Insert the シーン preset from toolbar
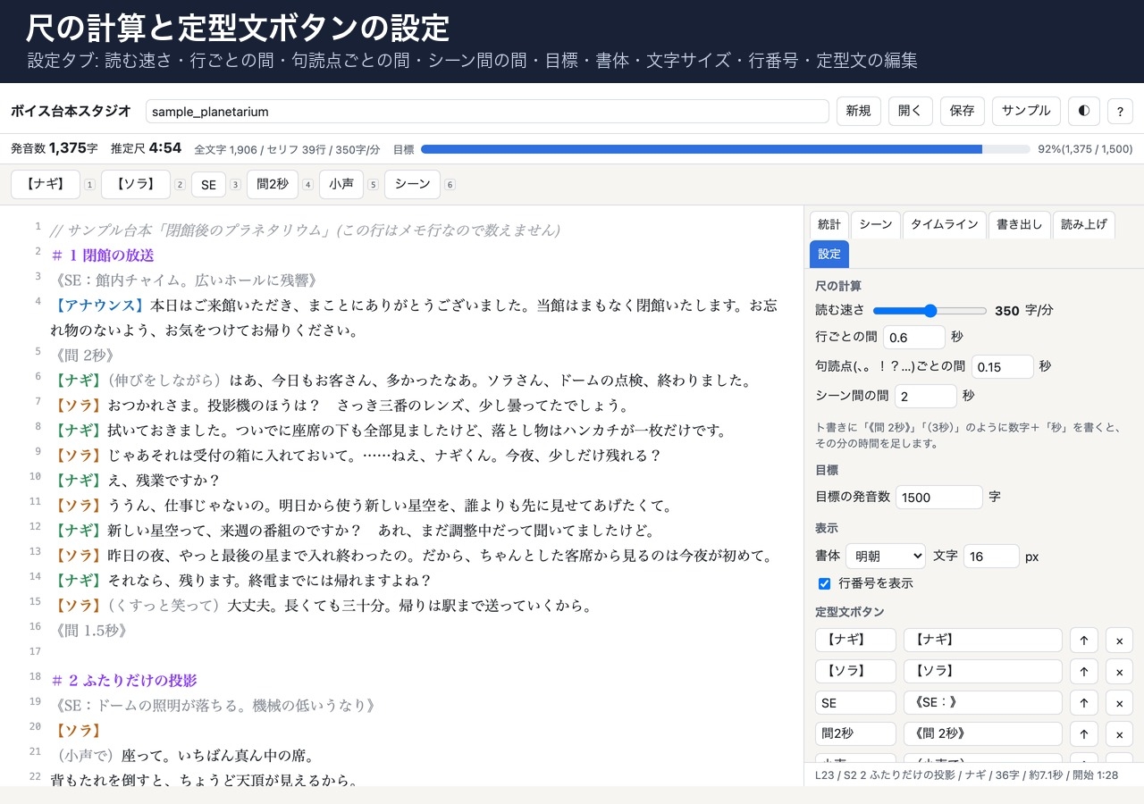The width and height of the screenshot is (1144, 804). pos(412,184)
